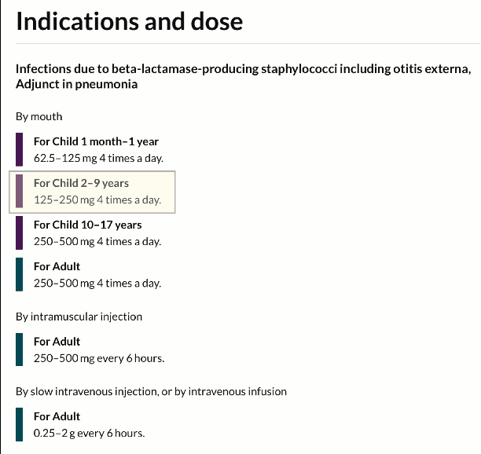Click the "125–250 mg 4 times a day" dose
The image size is (481, 454).
[97, 200]
